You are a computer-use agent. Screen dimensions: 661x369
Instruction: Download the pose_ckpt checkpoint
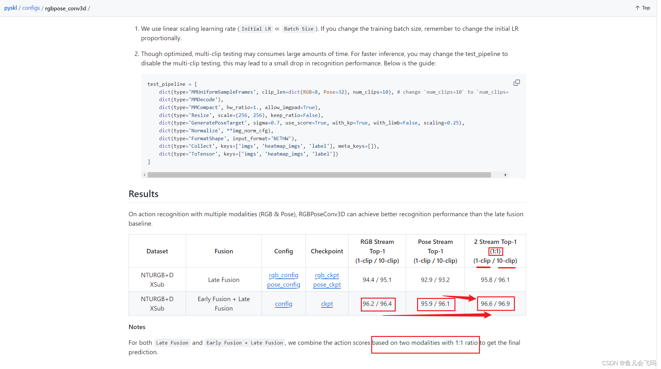[327, 284]
